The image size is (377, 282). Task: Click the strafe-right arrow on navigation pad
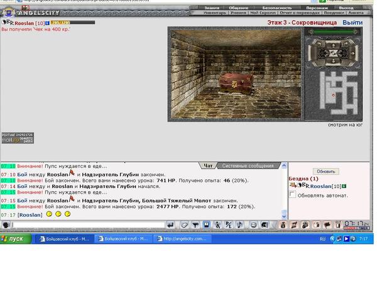click(x=352, y=53)
